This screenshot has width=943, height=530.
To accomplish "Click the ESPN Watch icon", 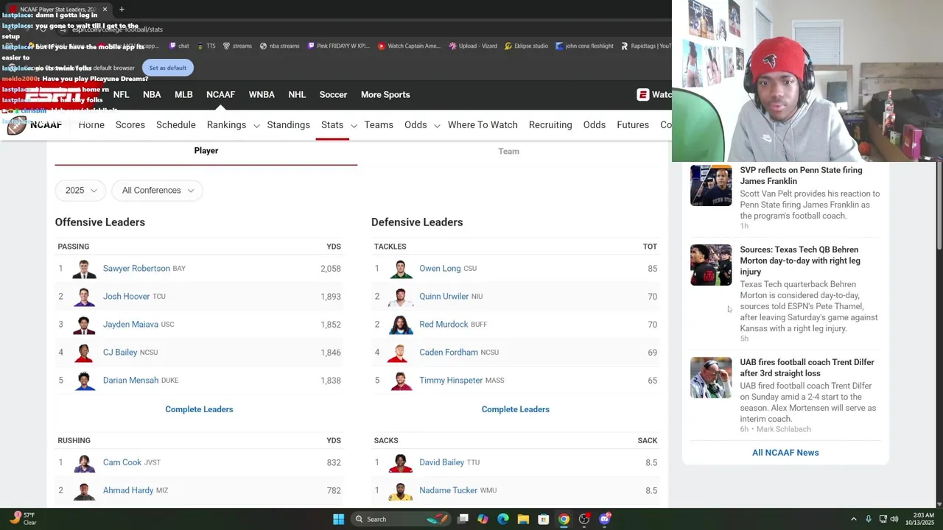I will tap(643, 94).
